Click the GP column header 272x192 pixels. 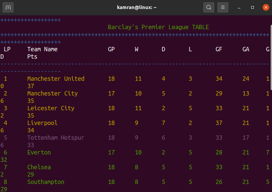111,49
